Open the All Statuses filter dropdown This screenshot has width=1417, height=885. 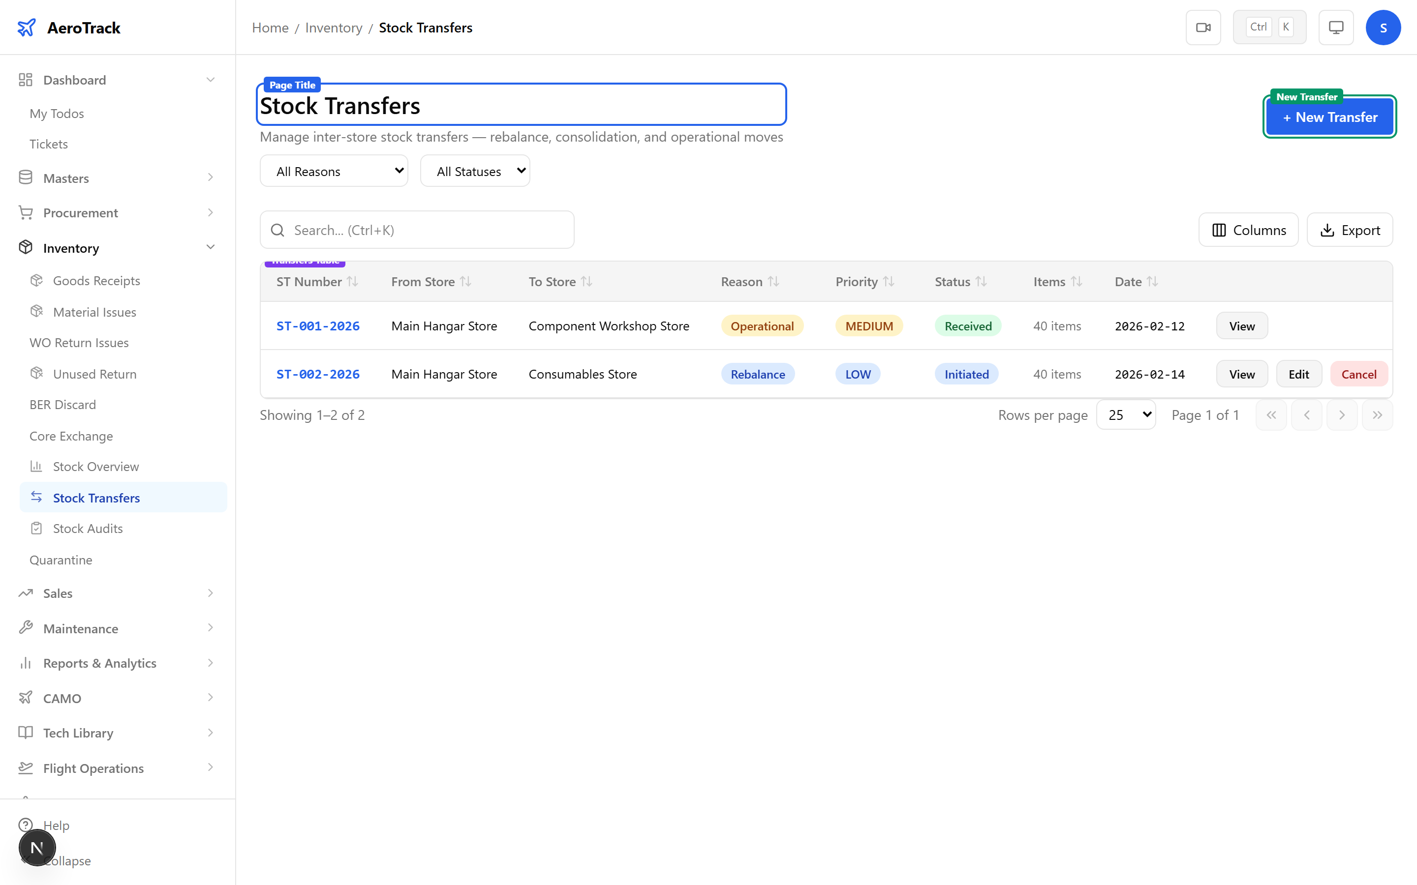point(475,170)
